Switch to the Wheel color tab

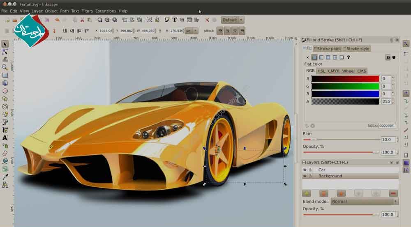(349, 71)
